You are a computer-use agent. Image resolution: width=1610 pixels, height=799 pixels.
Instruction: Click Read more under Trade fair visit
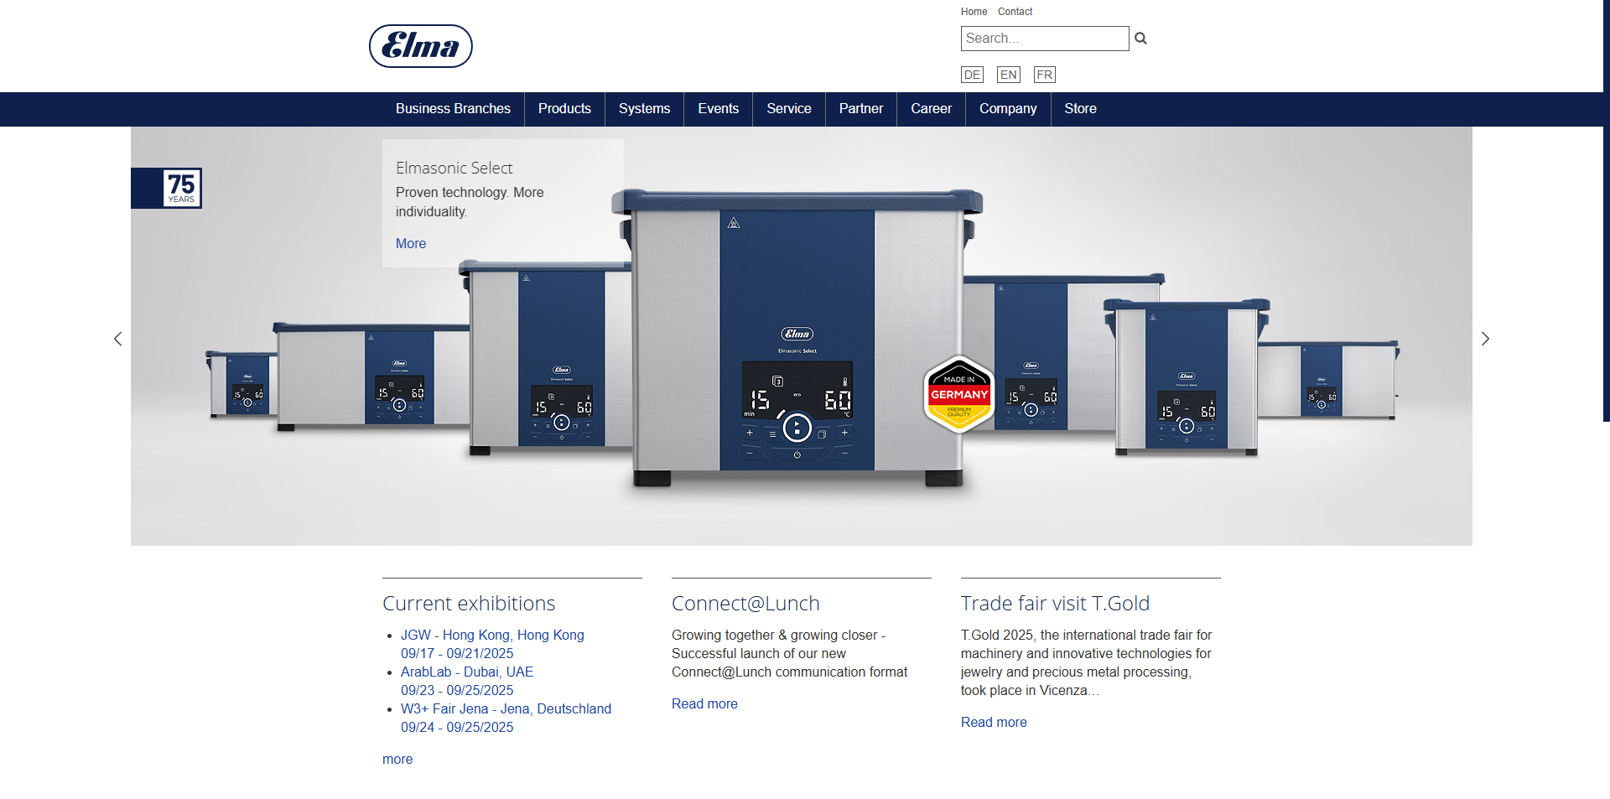pyautogui.click(x=994, y=722)
